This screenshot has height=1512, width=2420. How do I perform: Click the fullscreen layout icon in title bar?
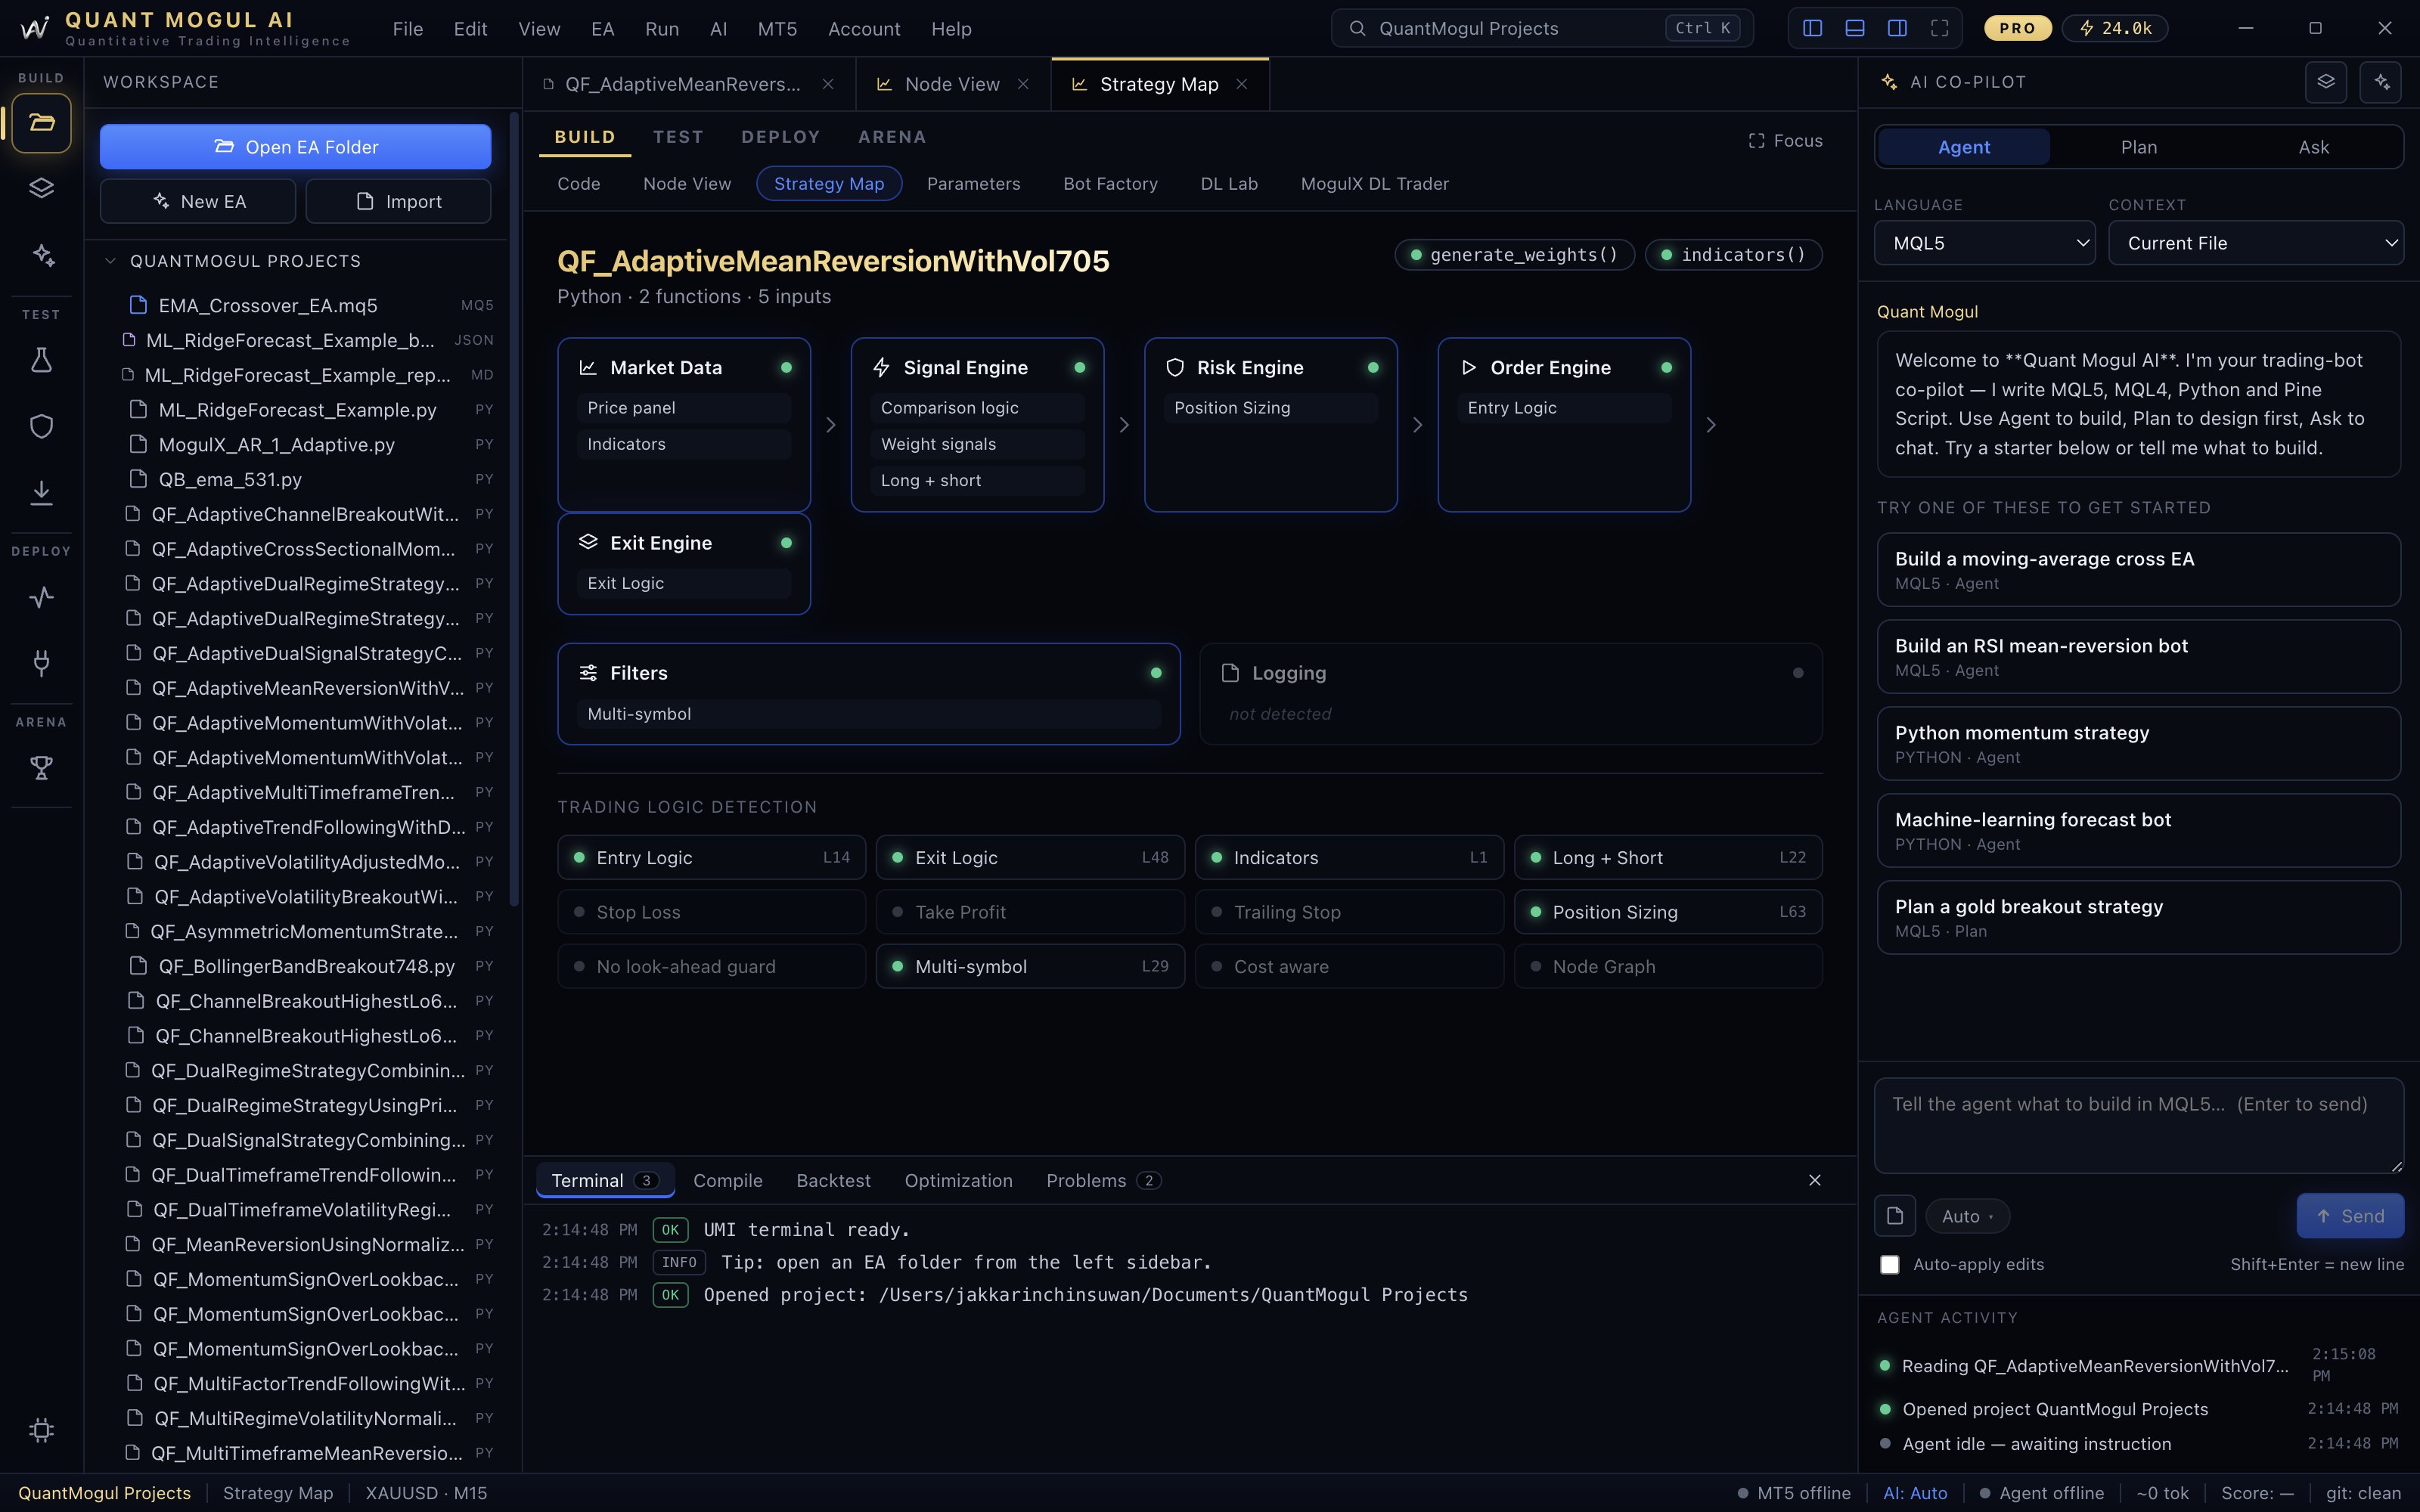[x=1939, y=28]
